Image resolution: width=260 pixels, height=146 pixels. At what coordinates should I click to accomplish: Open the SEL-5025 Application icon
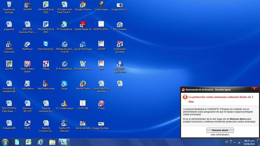click(x=120, y=67)
